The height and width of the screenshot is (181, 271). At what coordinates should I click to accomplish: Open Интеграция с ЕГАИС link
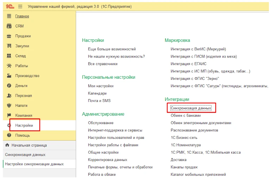[x=188, y=64]
